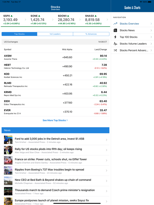Viewport: 154px width, 205px height.
Task: Expand $SPX index chevron
Action: click(x=25, y=19)
